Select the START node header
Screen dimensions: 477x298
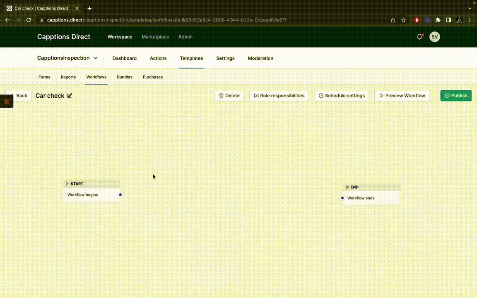tap(92, 184)
